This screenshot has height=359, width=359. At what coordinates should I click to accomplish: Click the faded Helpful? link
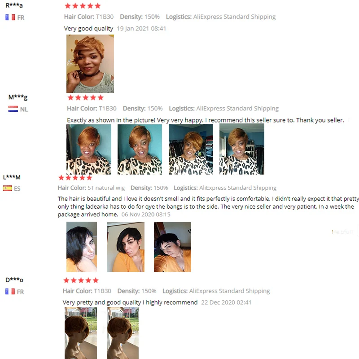pyautogui.click(x=342, y=232)
